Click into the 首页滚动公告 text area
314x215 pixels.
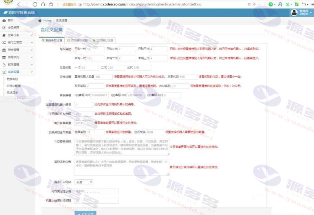tap(122, 168)
